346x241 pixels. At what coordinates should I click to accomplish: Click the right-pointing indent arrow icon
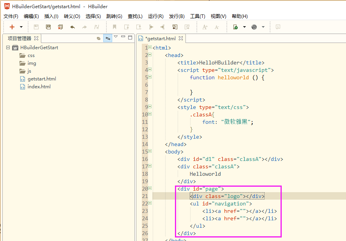(162, 27)
